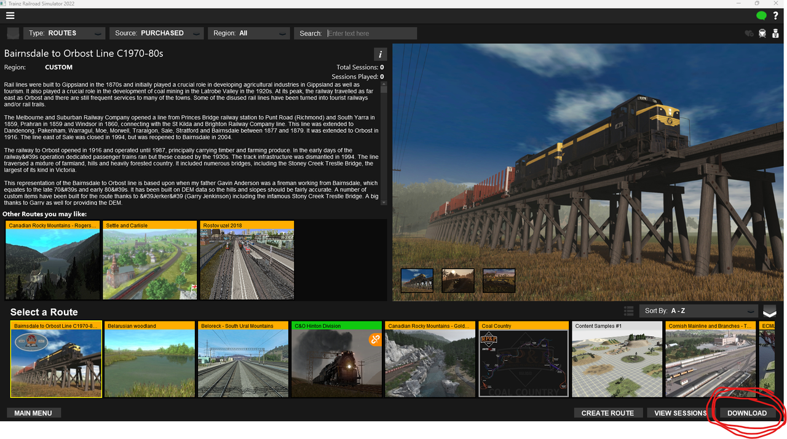Click the CREATE ROUTE button
The width and height of the screenshot is (787, 439).
(607, 413)
